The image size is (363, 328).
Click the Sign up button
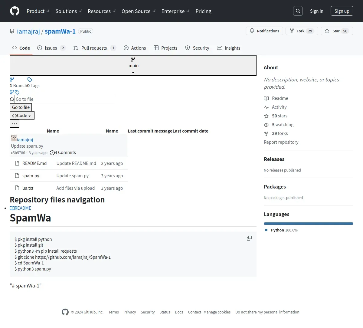click(342, 11)
